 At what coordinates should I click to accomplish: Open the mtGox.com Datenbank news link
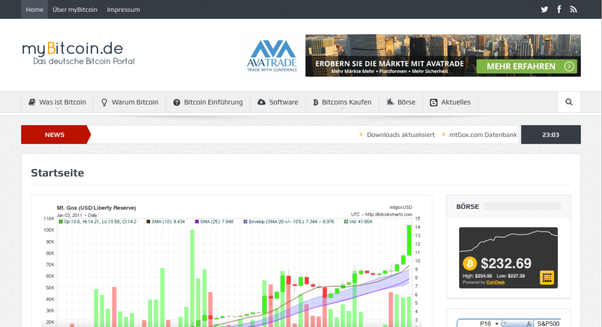pyautogui.click(x=483, y=135)
